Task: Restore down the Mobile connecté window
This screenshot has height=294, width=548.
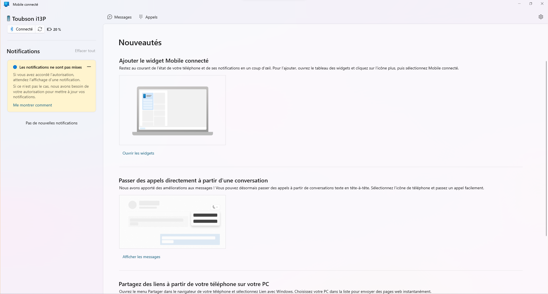Action: pos(531,4)
